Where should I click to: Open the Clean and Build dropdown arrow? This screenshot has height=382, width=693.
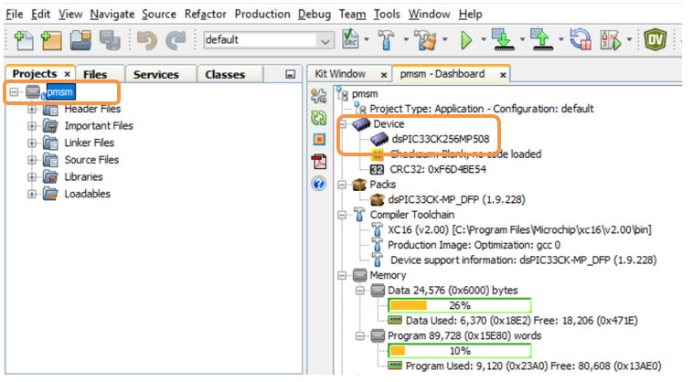[x=445, y=39]
